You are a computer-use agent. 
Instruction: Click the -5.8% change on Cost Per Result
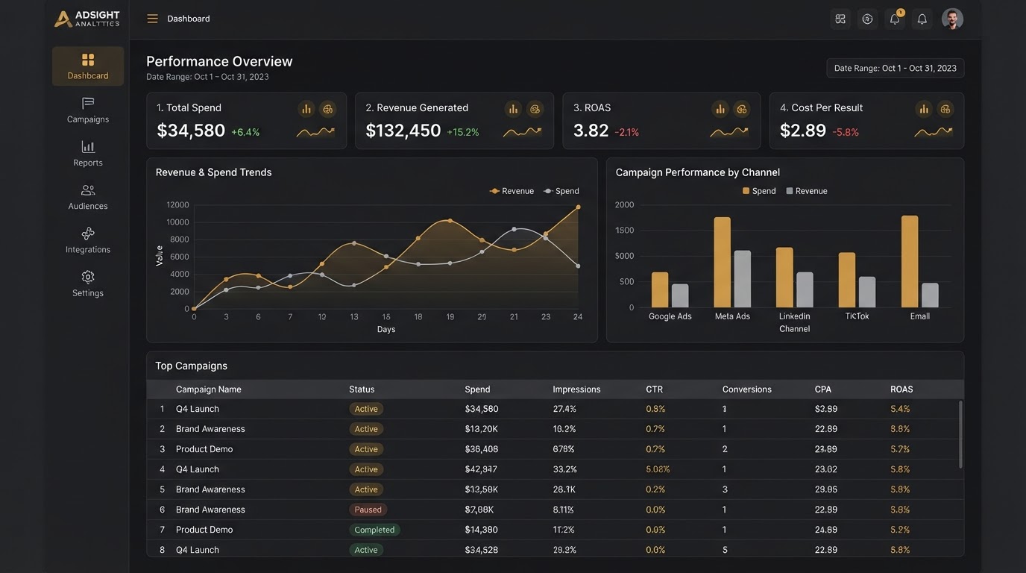click(846, 132)
